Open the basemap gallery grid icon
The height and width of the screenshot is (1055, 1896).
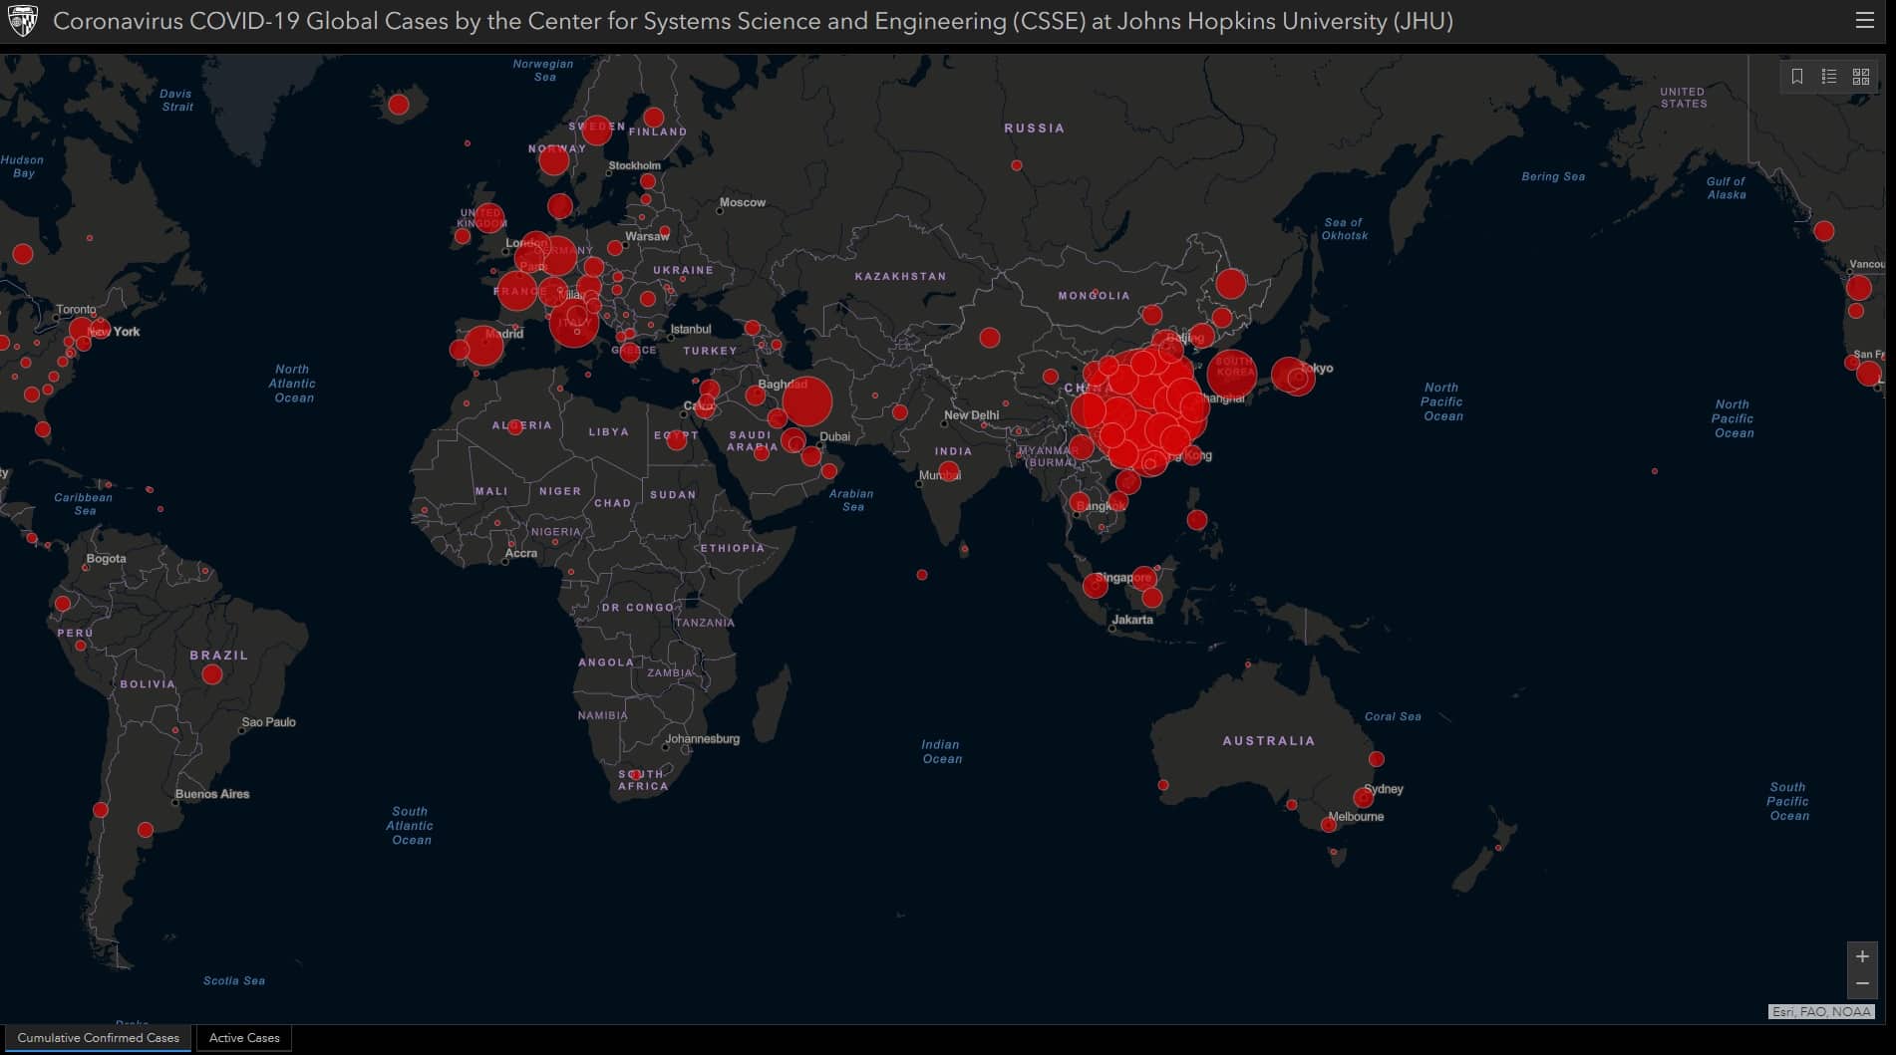point(1861,77)
